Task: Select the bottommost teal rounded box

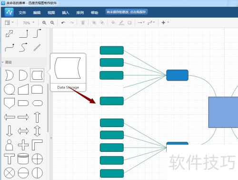Action: pos(112,173)
